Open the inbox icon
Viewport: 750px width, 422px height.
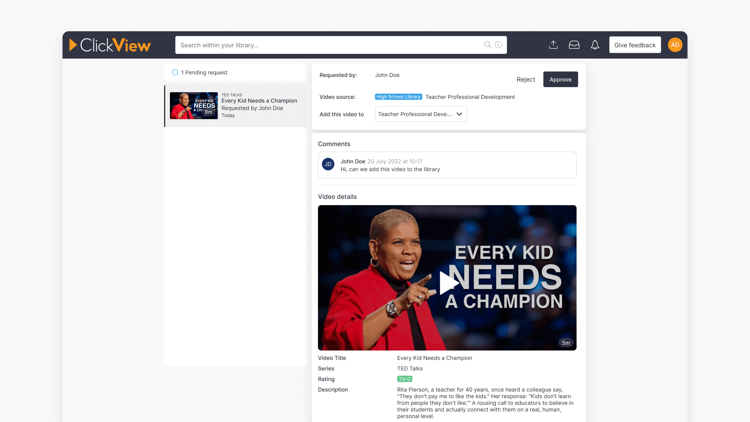tap(574, 45)
